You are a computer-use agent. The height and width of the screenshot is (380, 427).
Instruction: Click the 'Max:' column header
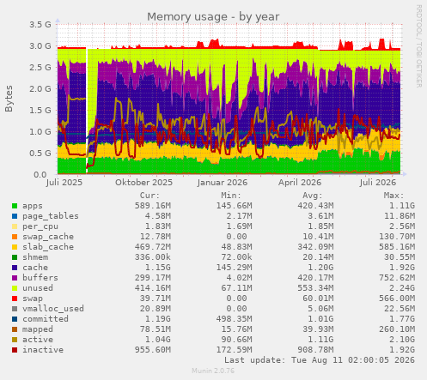pyautogui.click(x=393, y=196)
